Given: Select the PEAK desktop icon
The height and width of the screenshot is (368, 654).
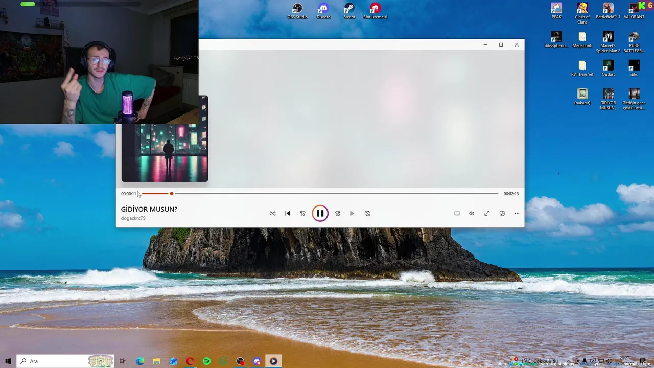Looking at the screenshot, I should tap(556, 11).
